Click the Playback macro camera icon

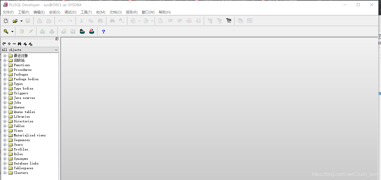(x=219, y=21)
